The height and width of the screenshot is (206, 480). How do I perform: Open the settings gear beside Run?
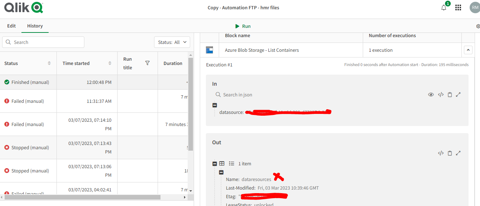point(478,26)
